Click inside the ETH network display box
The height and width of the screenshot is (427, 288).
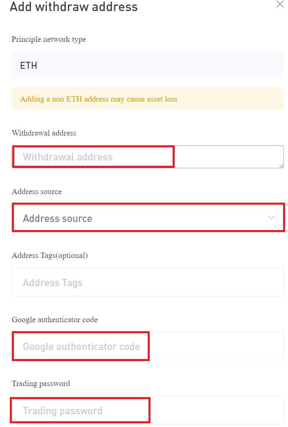147,65
